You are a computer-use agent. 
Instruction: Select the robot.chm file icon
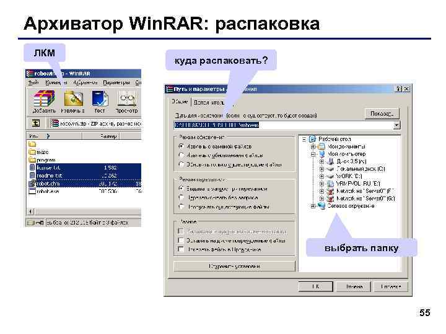[x=32, y=184]
